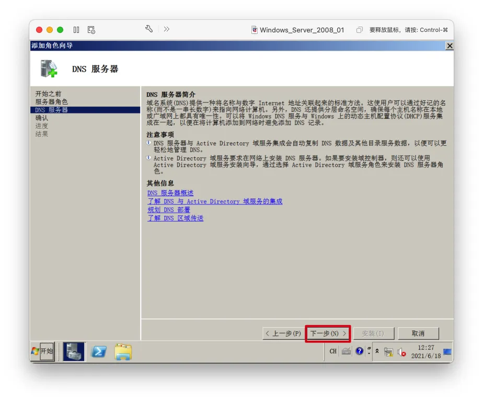Click the blue help question mark tray icon
Image resolution: width=483 pixels, height=402 pixels.
point(360,351)
